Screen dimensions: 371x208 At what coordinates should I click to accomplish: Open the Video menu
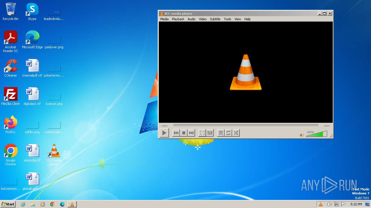tap(203, 19)
